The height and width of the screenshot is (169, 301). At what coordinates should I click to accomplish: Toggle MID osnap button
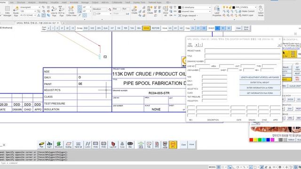coord(92,28)
